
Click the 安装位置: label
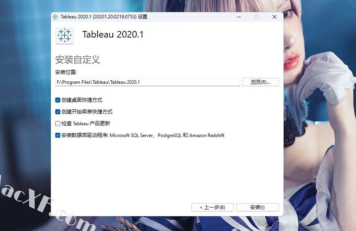(x=66, y=72)
